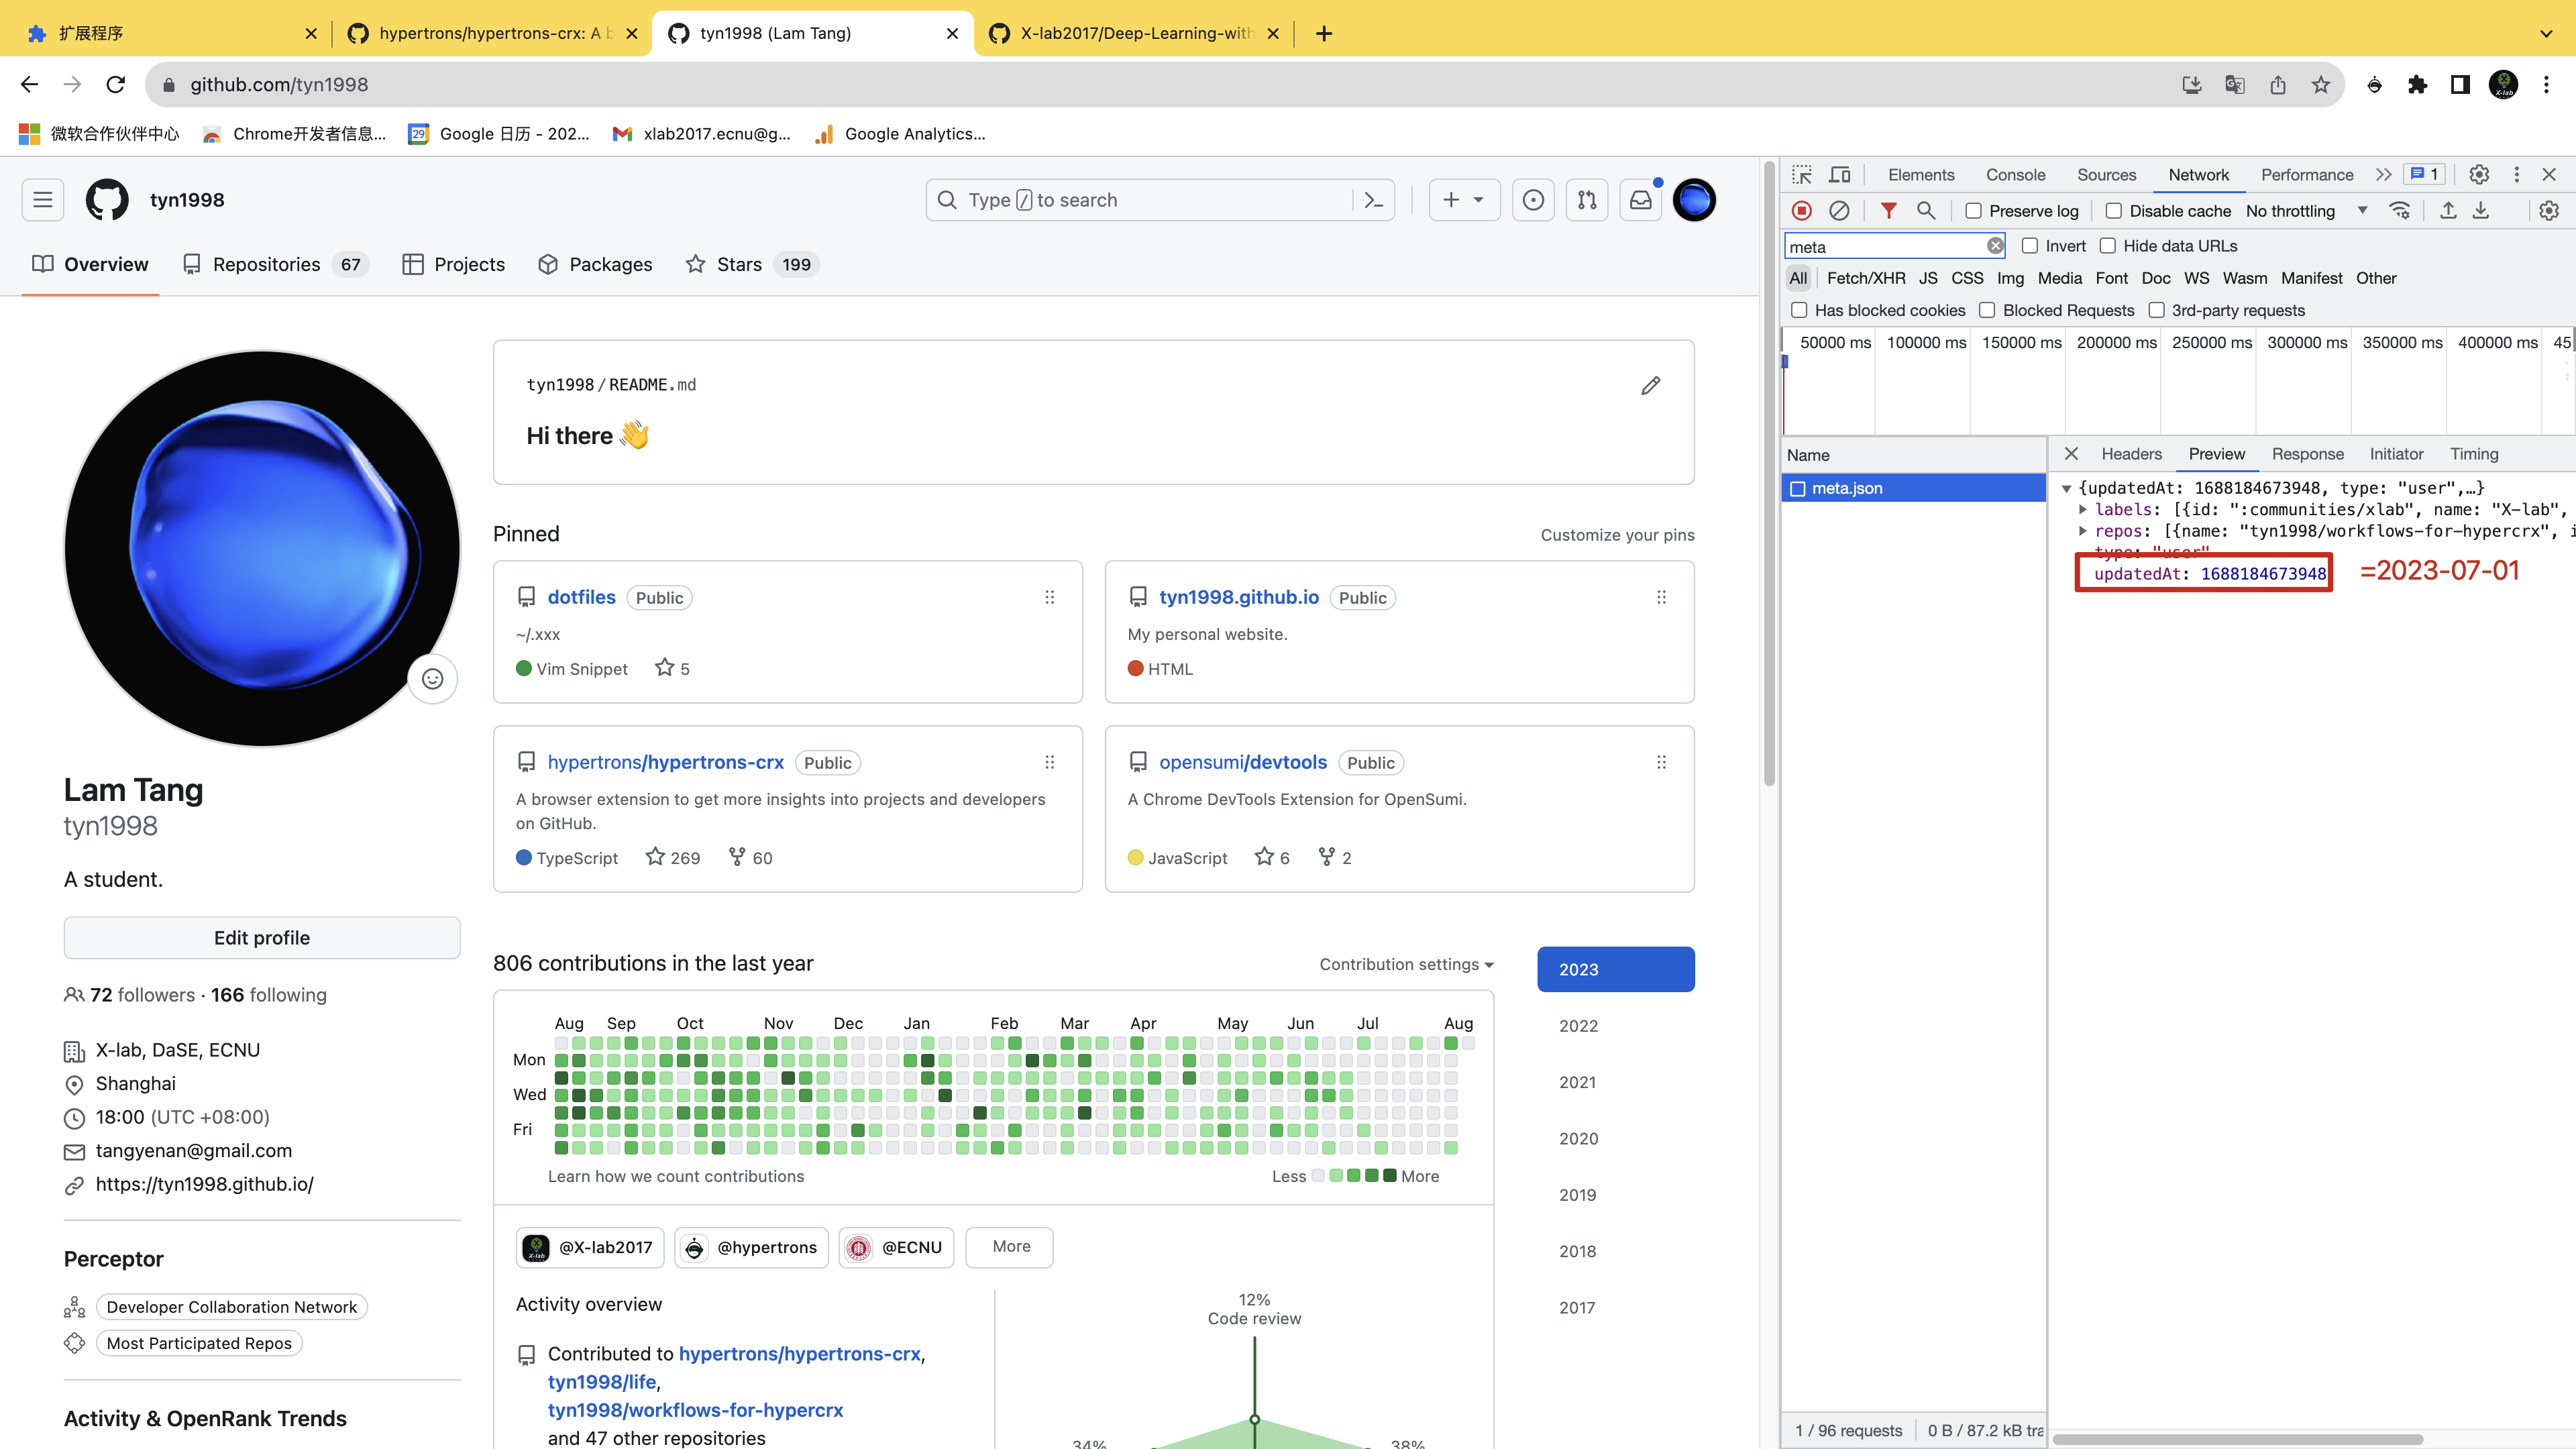Toggle the device emulation toolbar

(x=1840, y=174)
